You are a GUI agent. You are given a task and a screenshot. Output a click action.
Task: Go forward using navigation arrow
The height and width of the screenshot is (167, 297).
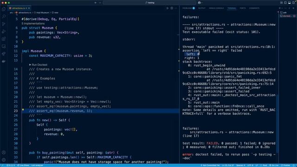coord(100,3)
